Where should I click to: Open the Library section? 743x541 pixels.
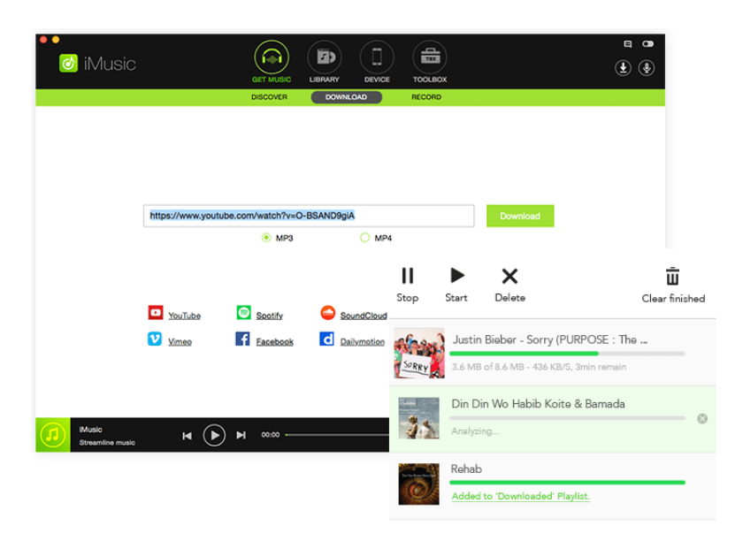click(325, 62)
